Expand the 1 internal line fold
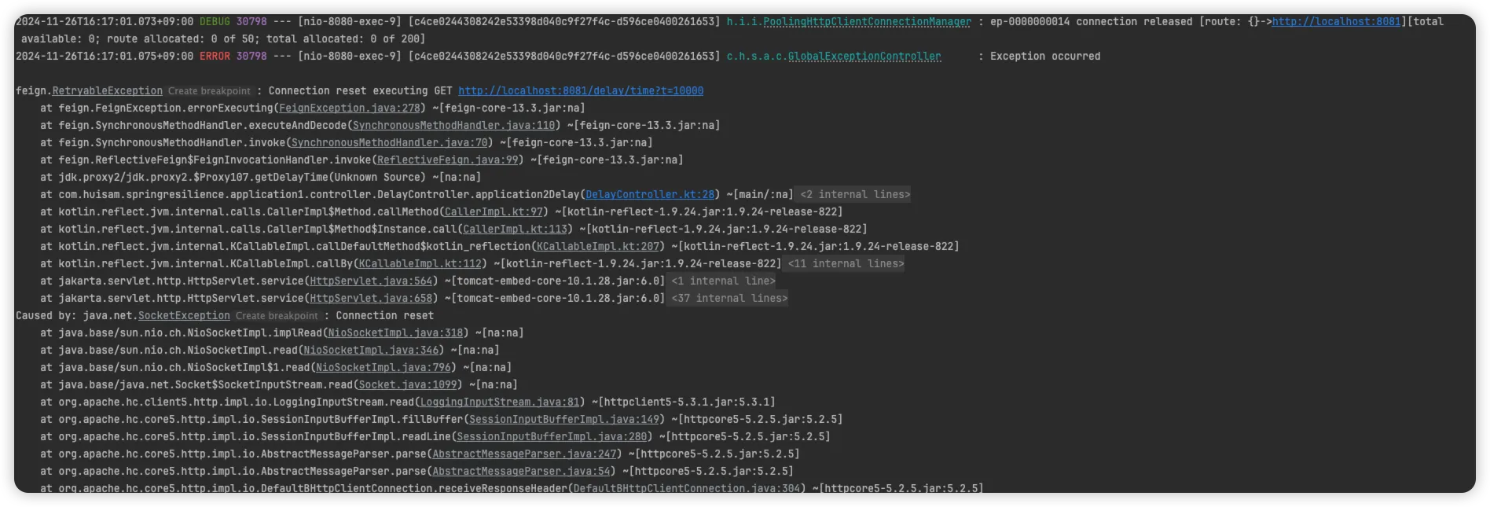Image resolution: width=1490 pixels, height=507 pixels. point(722,281)
